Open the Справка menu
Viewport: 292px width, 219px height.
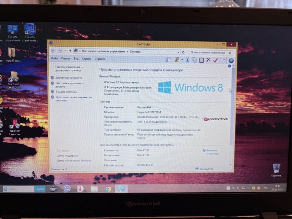tap(100, 59)
